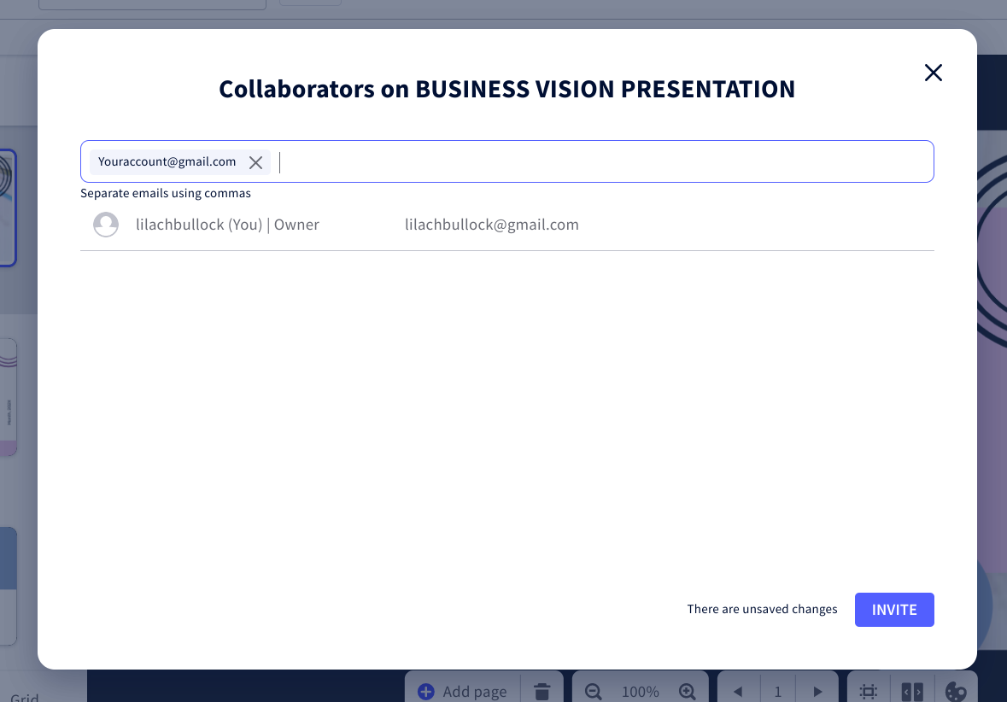This screenshot has height=702, width=1007.
Task: Click Add page in bottom toolbar
Action: pyautogui.click(x=462, y=691)
